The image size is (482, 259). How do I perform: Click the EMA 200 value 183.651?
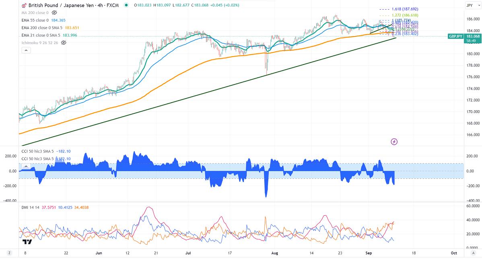72,28
